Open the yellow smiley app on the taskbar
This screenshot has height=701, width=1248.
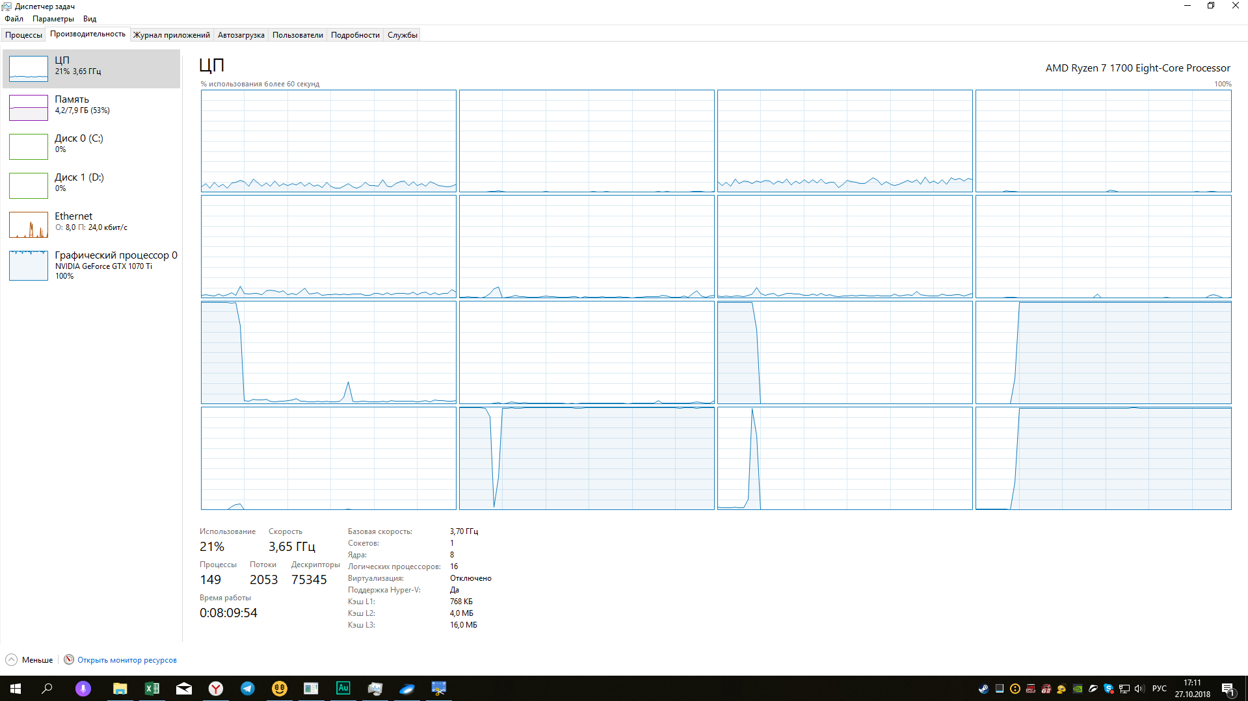pos(280,689)
